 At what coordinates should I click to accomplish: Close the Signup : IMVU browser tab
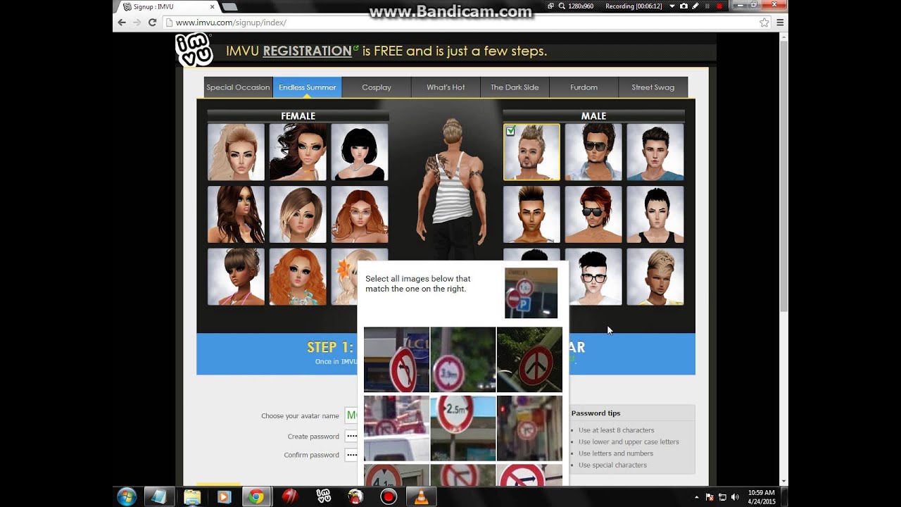click(x=212, y=7)
